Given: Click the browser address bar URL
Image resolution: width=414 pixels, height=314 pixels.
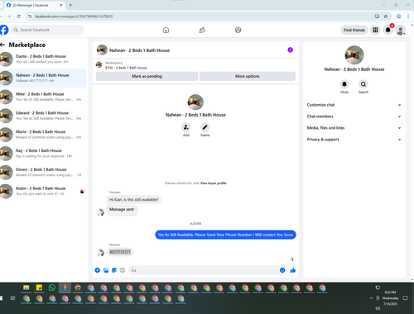Looking at the screenshot, I should point(74,17).
